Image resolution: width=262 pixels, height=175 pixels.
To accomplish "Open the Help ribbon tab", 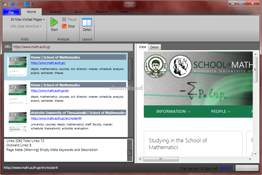I will [x=124, y=12].
